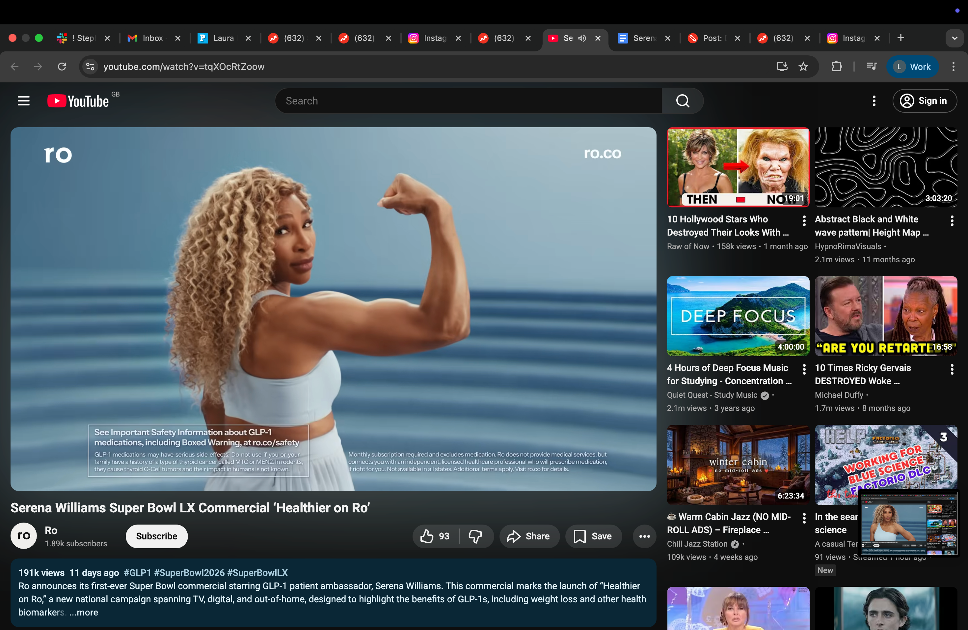The image size is (968, 630).
Task: Install app icon in address bar
Action: 782,66
